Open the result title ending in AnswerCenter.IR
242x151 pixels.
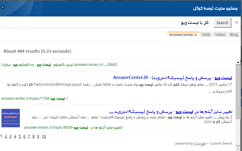(x=172, y=77)
